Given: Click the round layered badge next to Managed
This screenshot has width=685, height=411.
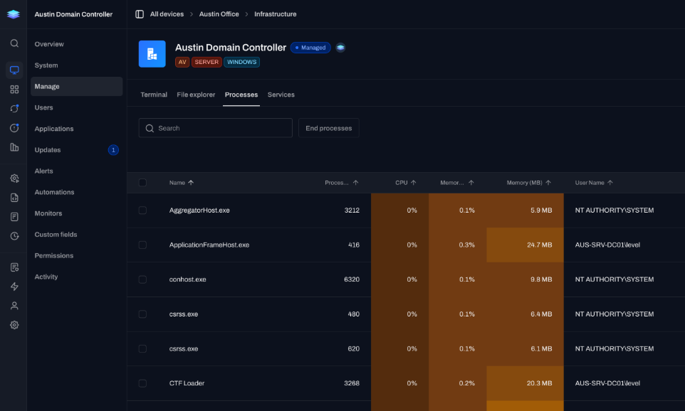Looking at the screenshot, I should click(x=341, y=48).
